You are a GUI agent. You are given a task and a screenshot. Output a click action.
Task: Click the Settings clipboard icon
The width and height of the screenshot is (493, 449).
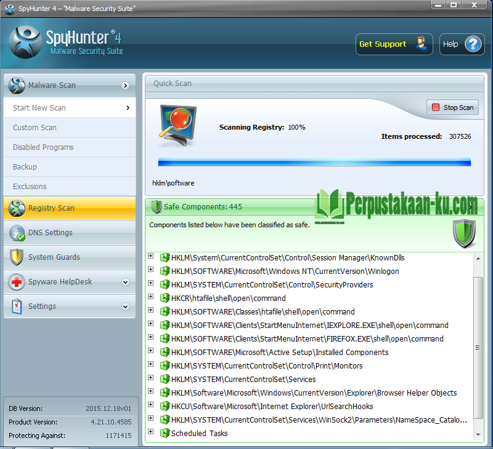pyautogui.click(x=17, y=306)
